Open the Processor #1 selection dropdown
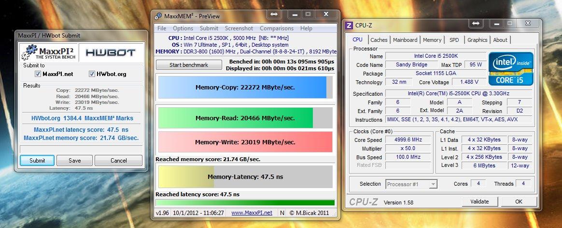Image resolution: width=562 pixels, height=228 pixels. point(411,184)
